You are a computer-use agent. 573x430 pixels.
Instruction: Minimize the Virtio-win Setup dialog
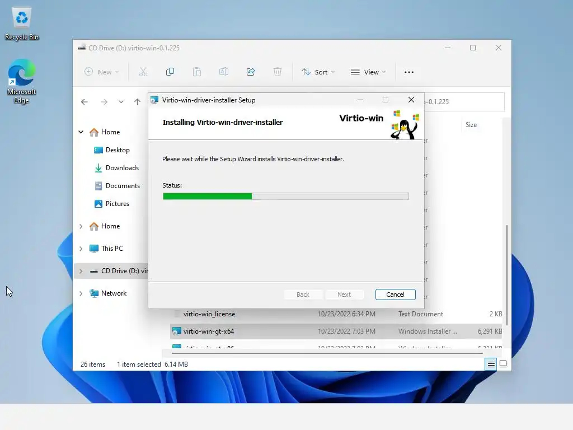point(360,100)
